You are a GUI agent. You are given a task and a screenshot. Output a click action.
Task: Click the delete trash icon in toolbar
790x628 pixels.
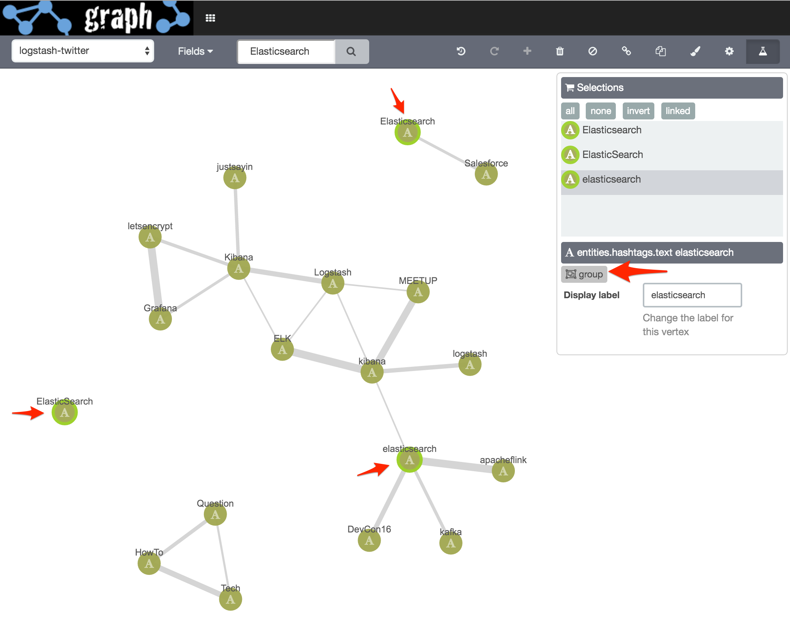click(560, 51)
